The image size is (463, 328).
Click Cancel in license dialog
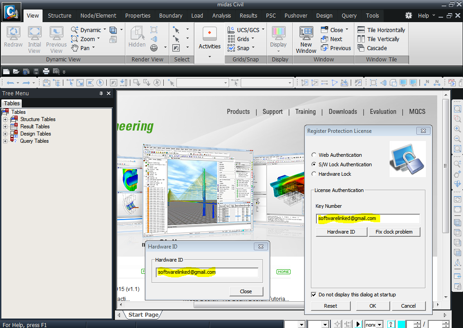pos(408,306)
